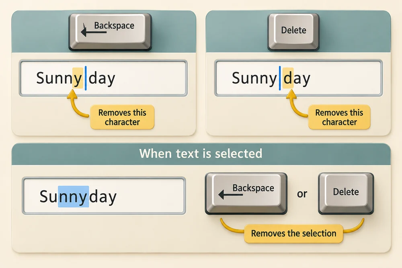Click 'Removes this character' label under the Backspace field
The width and height of the screenshot is (402, 268).
point(122,117)
